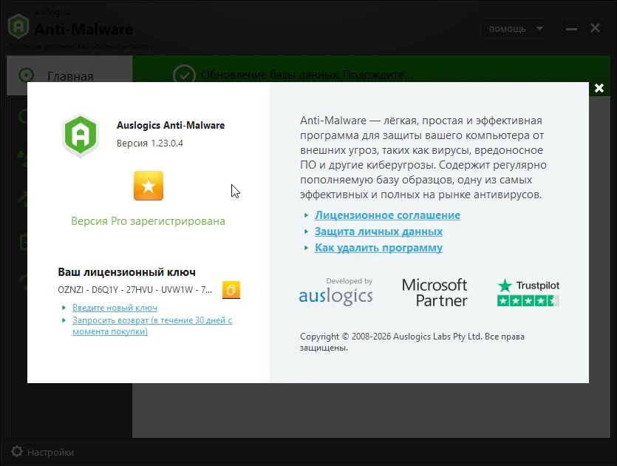Click the Ваш лицензионный ключ heading
The width and height of the screenshot is (617, 466).
pyautogui.click(x=126, y=272)
